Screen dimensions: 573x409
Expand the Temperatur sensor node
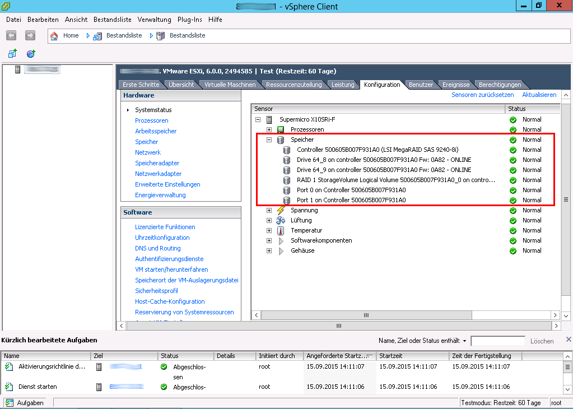click(269, 231)
